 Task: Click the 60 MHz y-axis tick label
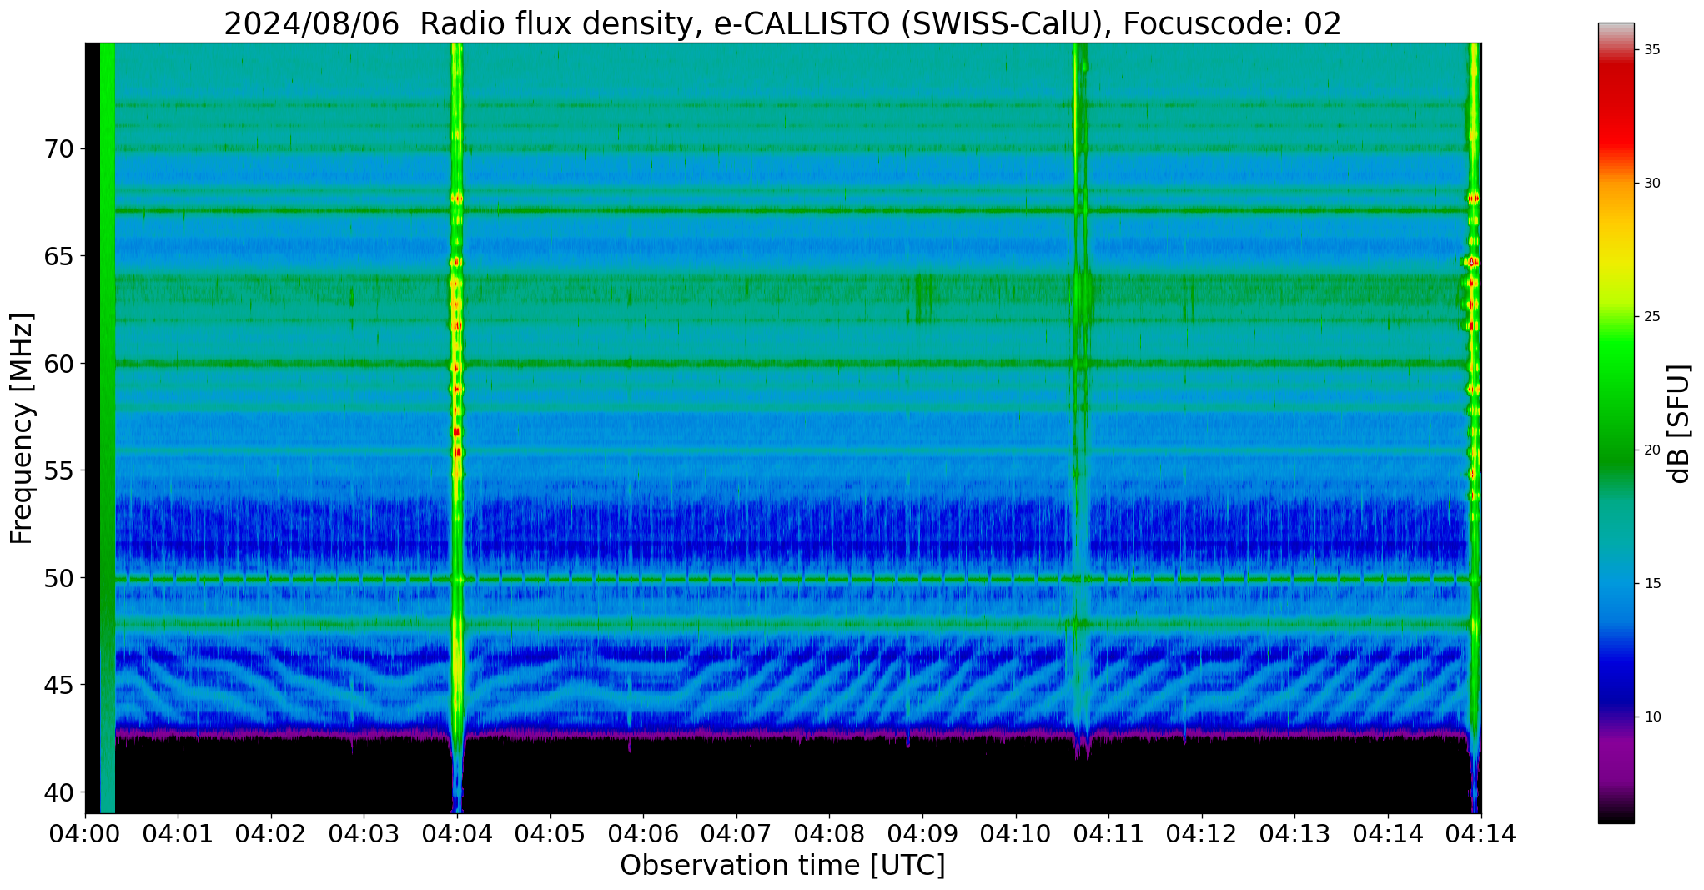coord(58,364)
